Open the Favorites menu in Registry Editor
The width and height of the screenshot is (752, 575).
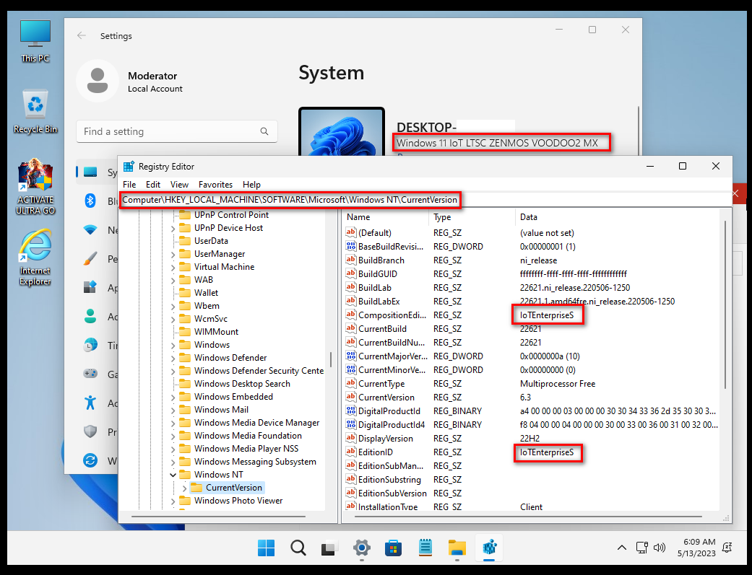pyautogui.click(x=215, y=185)
